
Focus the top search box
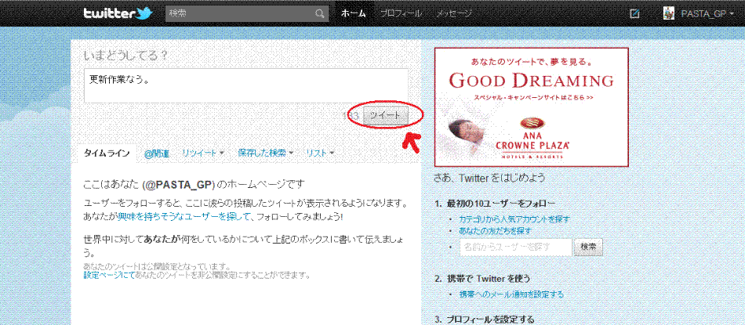pos(246,14)
